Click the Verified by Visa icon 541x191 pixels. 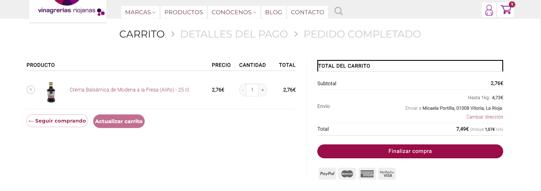(387, 174)
